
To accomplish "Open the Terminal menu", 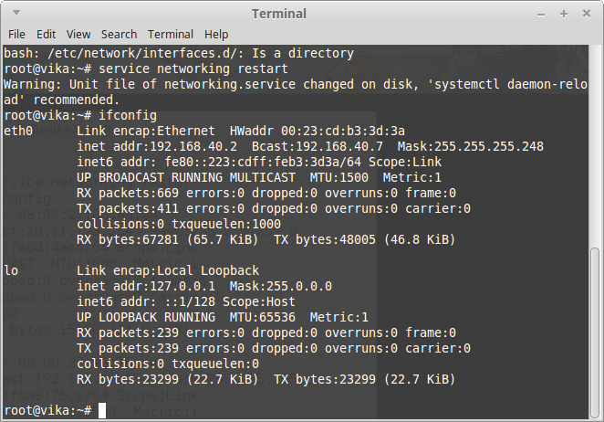I will pyautogui.click(x=170, y=34).
